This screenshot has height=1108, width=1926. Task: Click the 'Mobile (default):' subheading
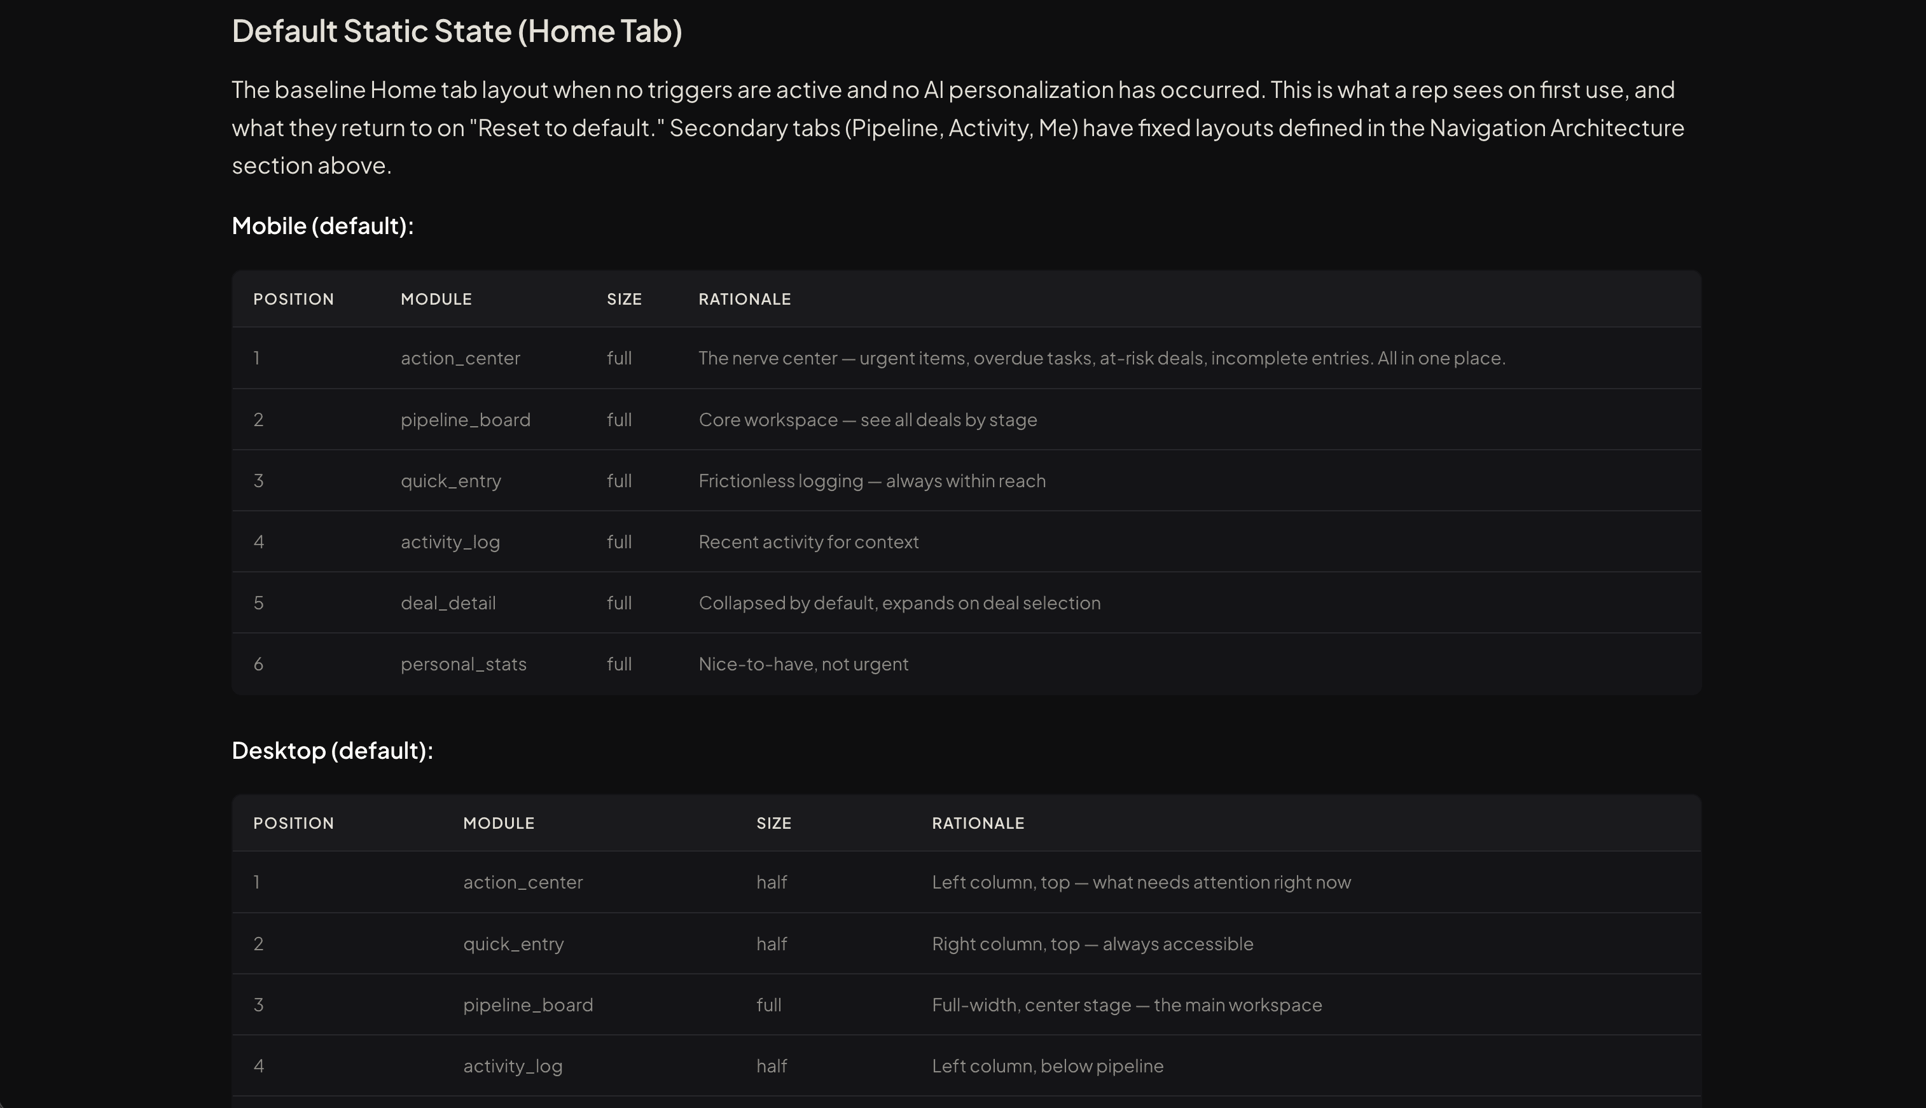pos(322,226)
